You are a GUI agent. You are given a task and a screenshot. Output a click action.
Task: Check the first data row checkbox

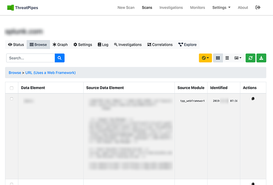pyautogui.click(x=12, y=99)
